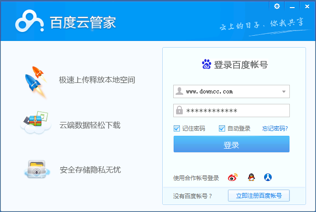The height and width of the screenshot is (212, 316).
Task: Open the 忘记密码? link
Action: (x=275, y=128)
